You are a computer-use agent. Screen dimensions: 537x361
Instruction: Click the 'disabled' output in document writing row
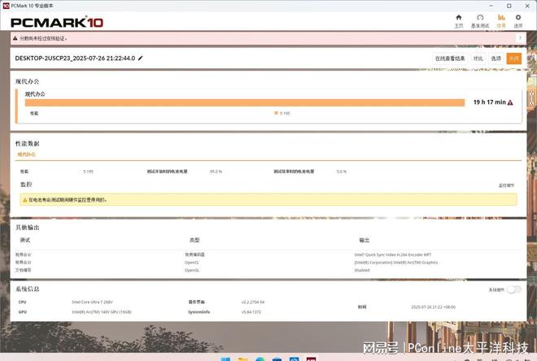[362, 270]
